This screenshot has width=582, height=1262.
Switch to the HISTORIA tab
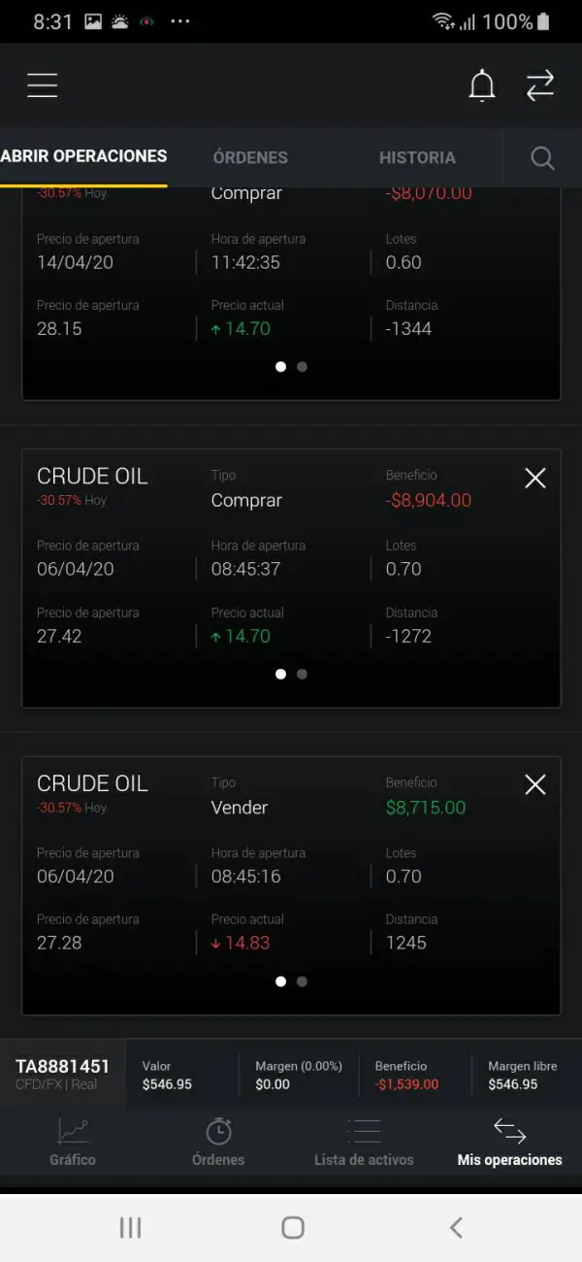(x=417, y=157)
